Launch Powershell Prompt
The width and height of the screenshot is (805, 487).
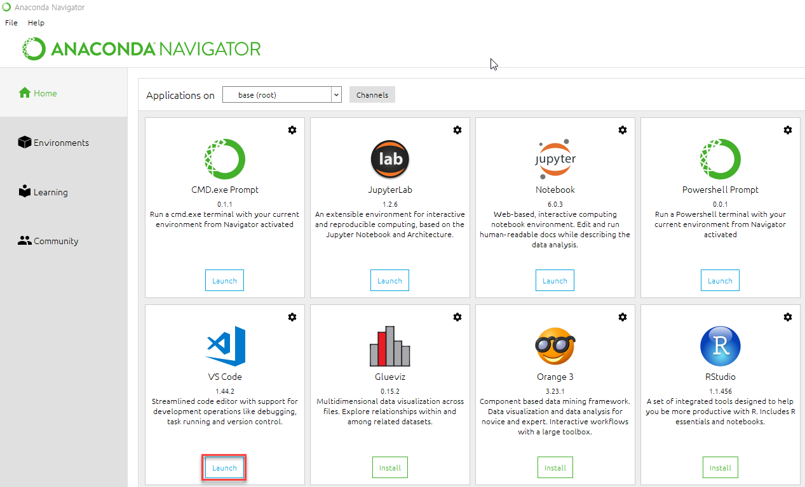pyautogui.click(x=720, y=281)
